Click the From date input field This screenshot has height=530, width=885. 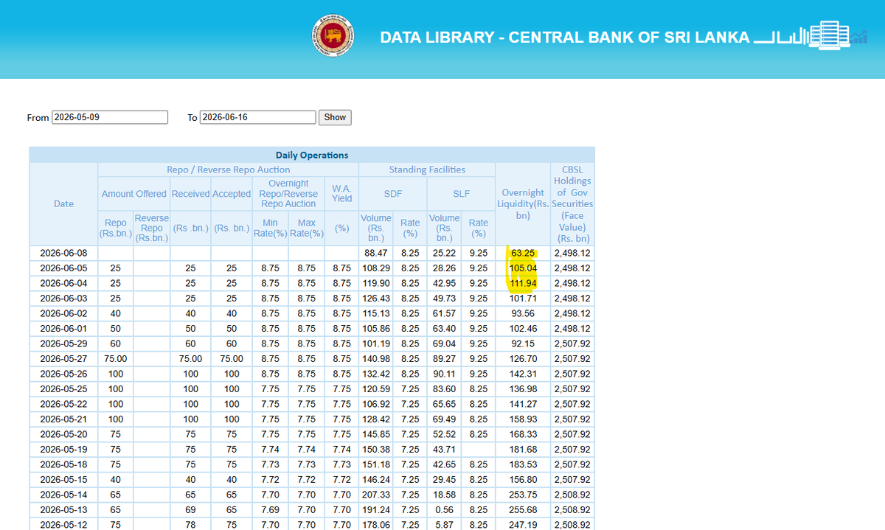click(110, 117)
